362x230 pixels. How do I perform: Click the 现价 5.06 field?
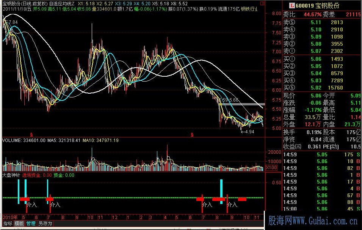302,96
